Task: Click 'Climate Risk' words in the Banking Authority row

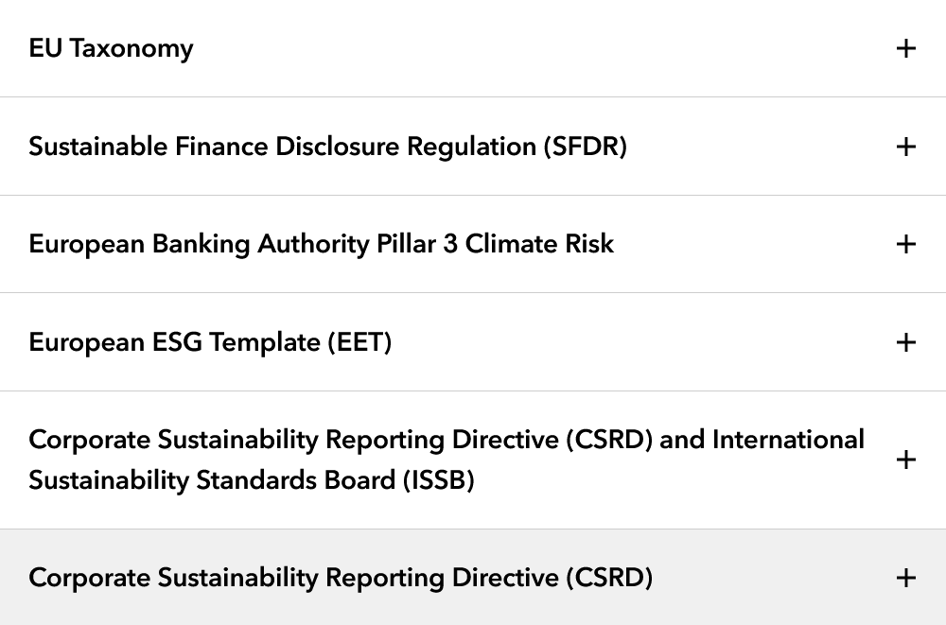Action: 539,244
